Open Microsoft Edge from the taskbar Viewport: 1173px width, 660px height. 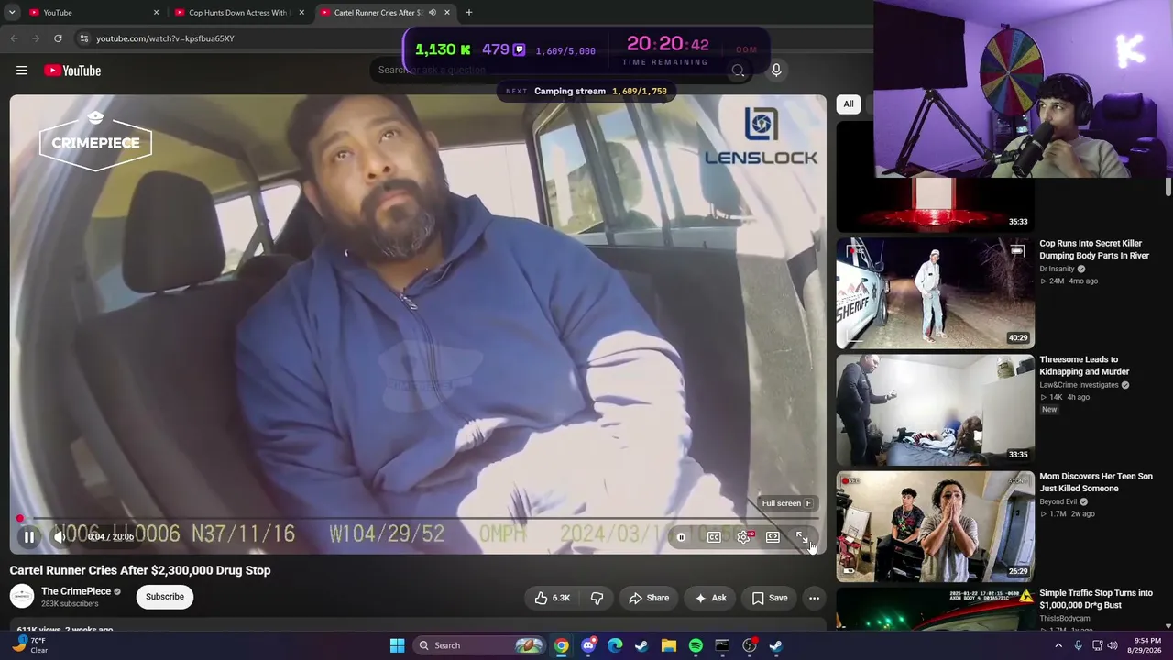click(615, 645)
